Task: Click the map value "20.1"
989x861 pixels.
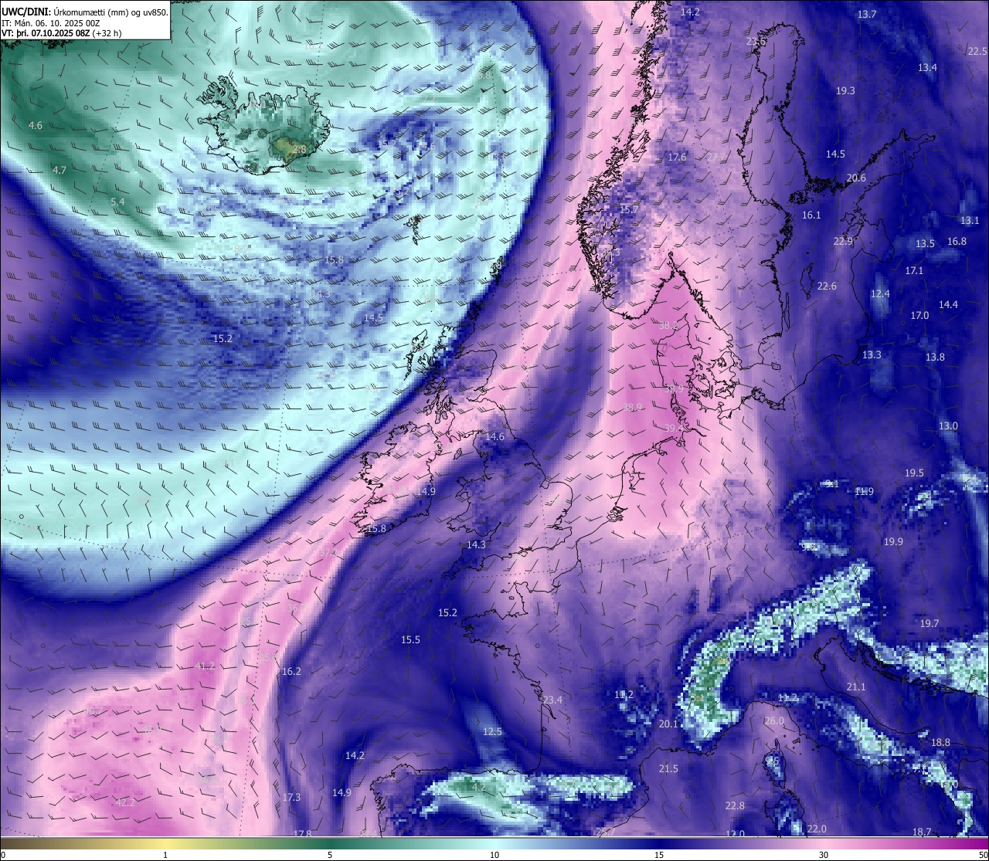Action: tap(668, 724)
